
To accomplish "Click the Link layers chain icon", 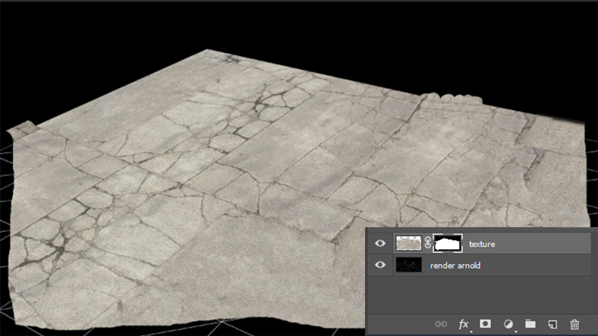I will pyautogui.click(x=441, y=324).
